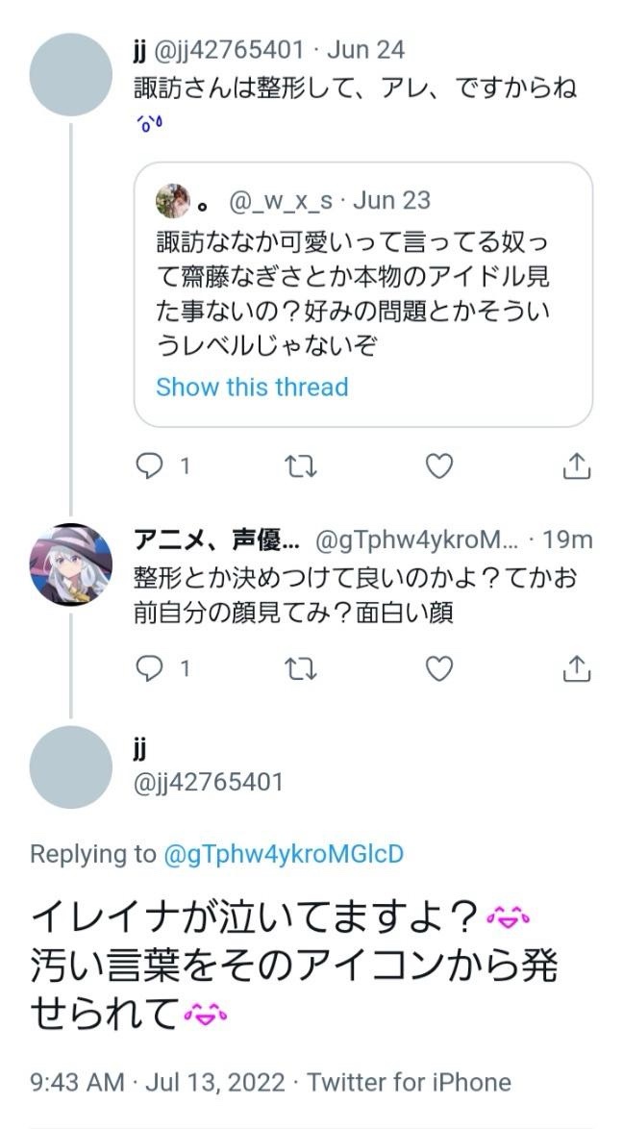The image size is (623, 1129).
Task: Retweet jj's Jun 24 tweet
Action: (x=301, y=466)
